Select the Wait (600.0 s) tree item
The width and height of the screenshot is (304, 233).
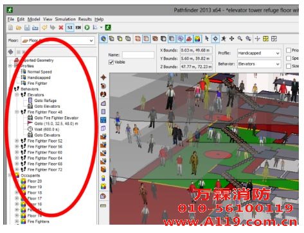point(47,130)
